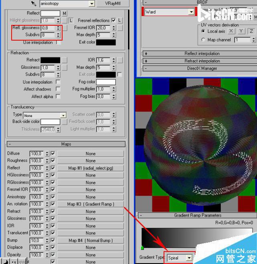The width and height of the screenshot is (257, 264).
Task: Click the Anisotropy map None button
Action: point(91,197)
